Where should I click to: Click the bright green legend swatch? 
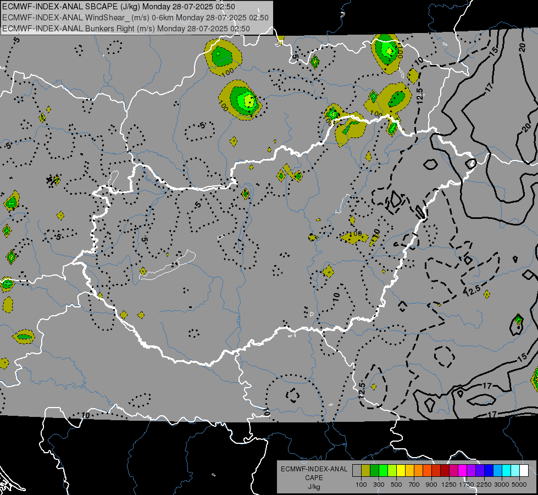383,471
